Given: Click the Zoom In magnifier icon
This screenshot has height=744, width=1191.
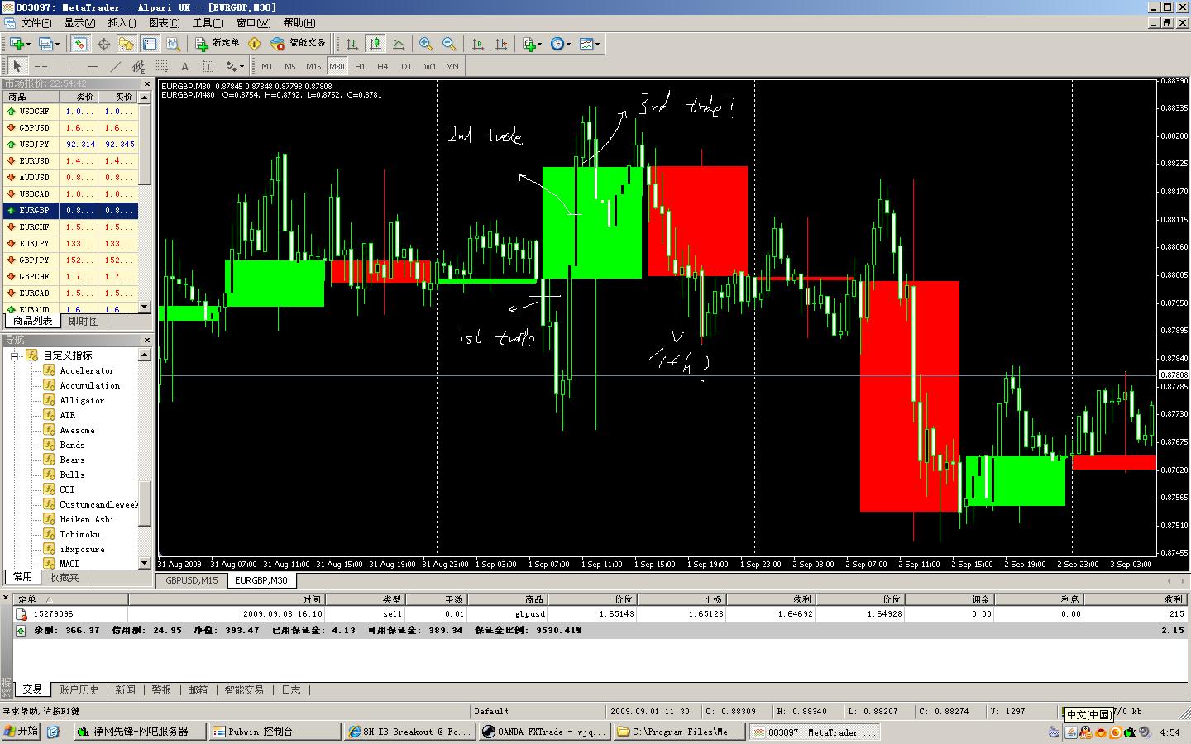Looking at the screenshot, I should [x=426, y=44].
